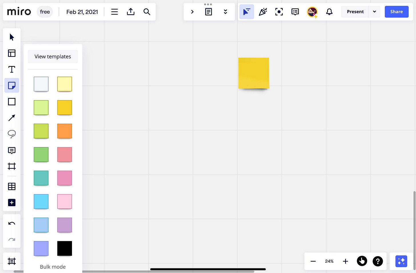Open the focus frame capture icon
416x273 pixels.
pyautogui.click(x=279, y=12)
